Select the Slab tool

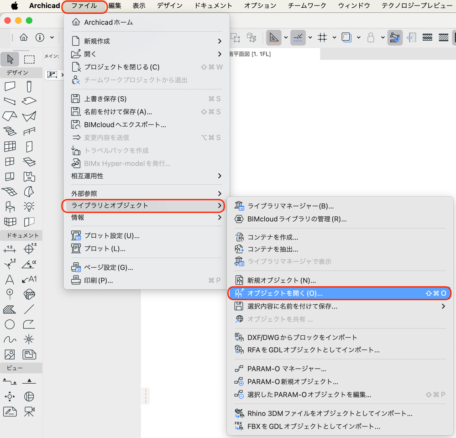[29, 101]
